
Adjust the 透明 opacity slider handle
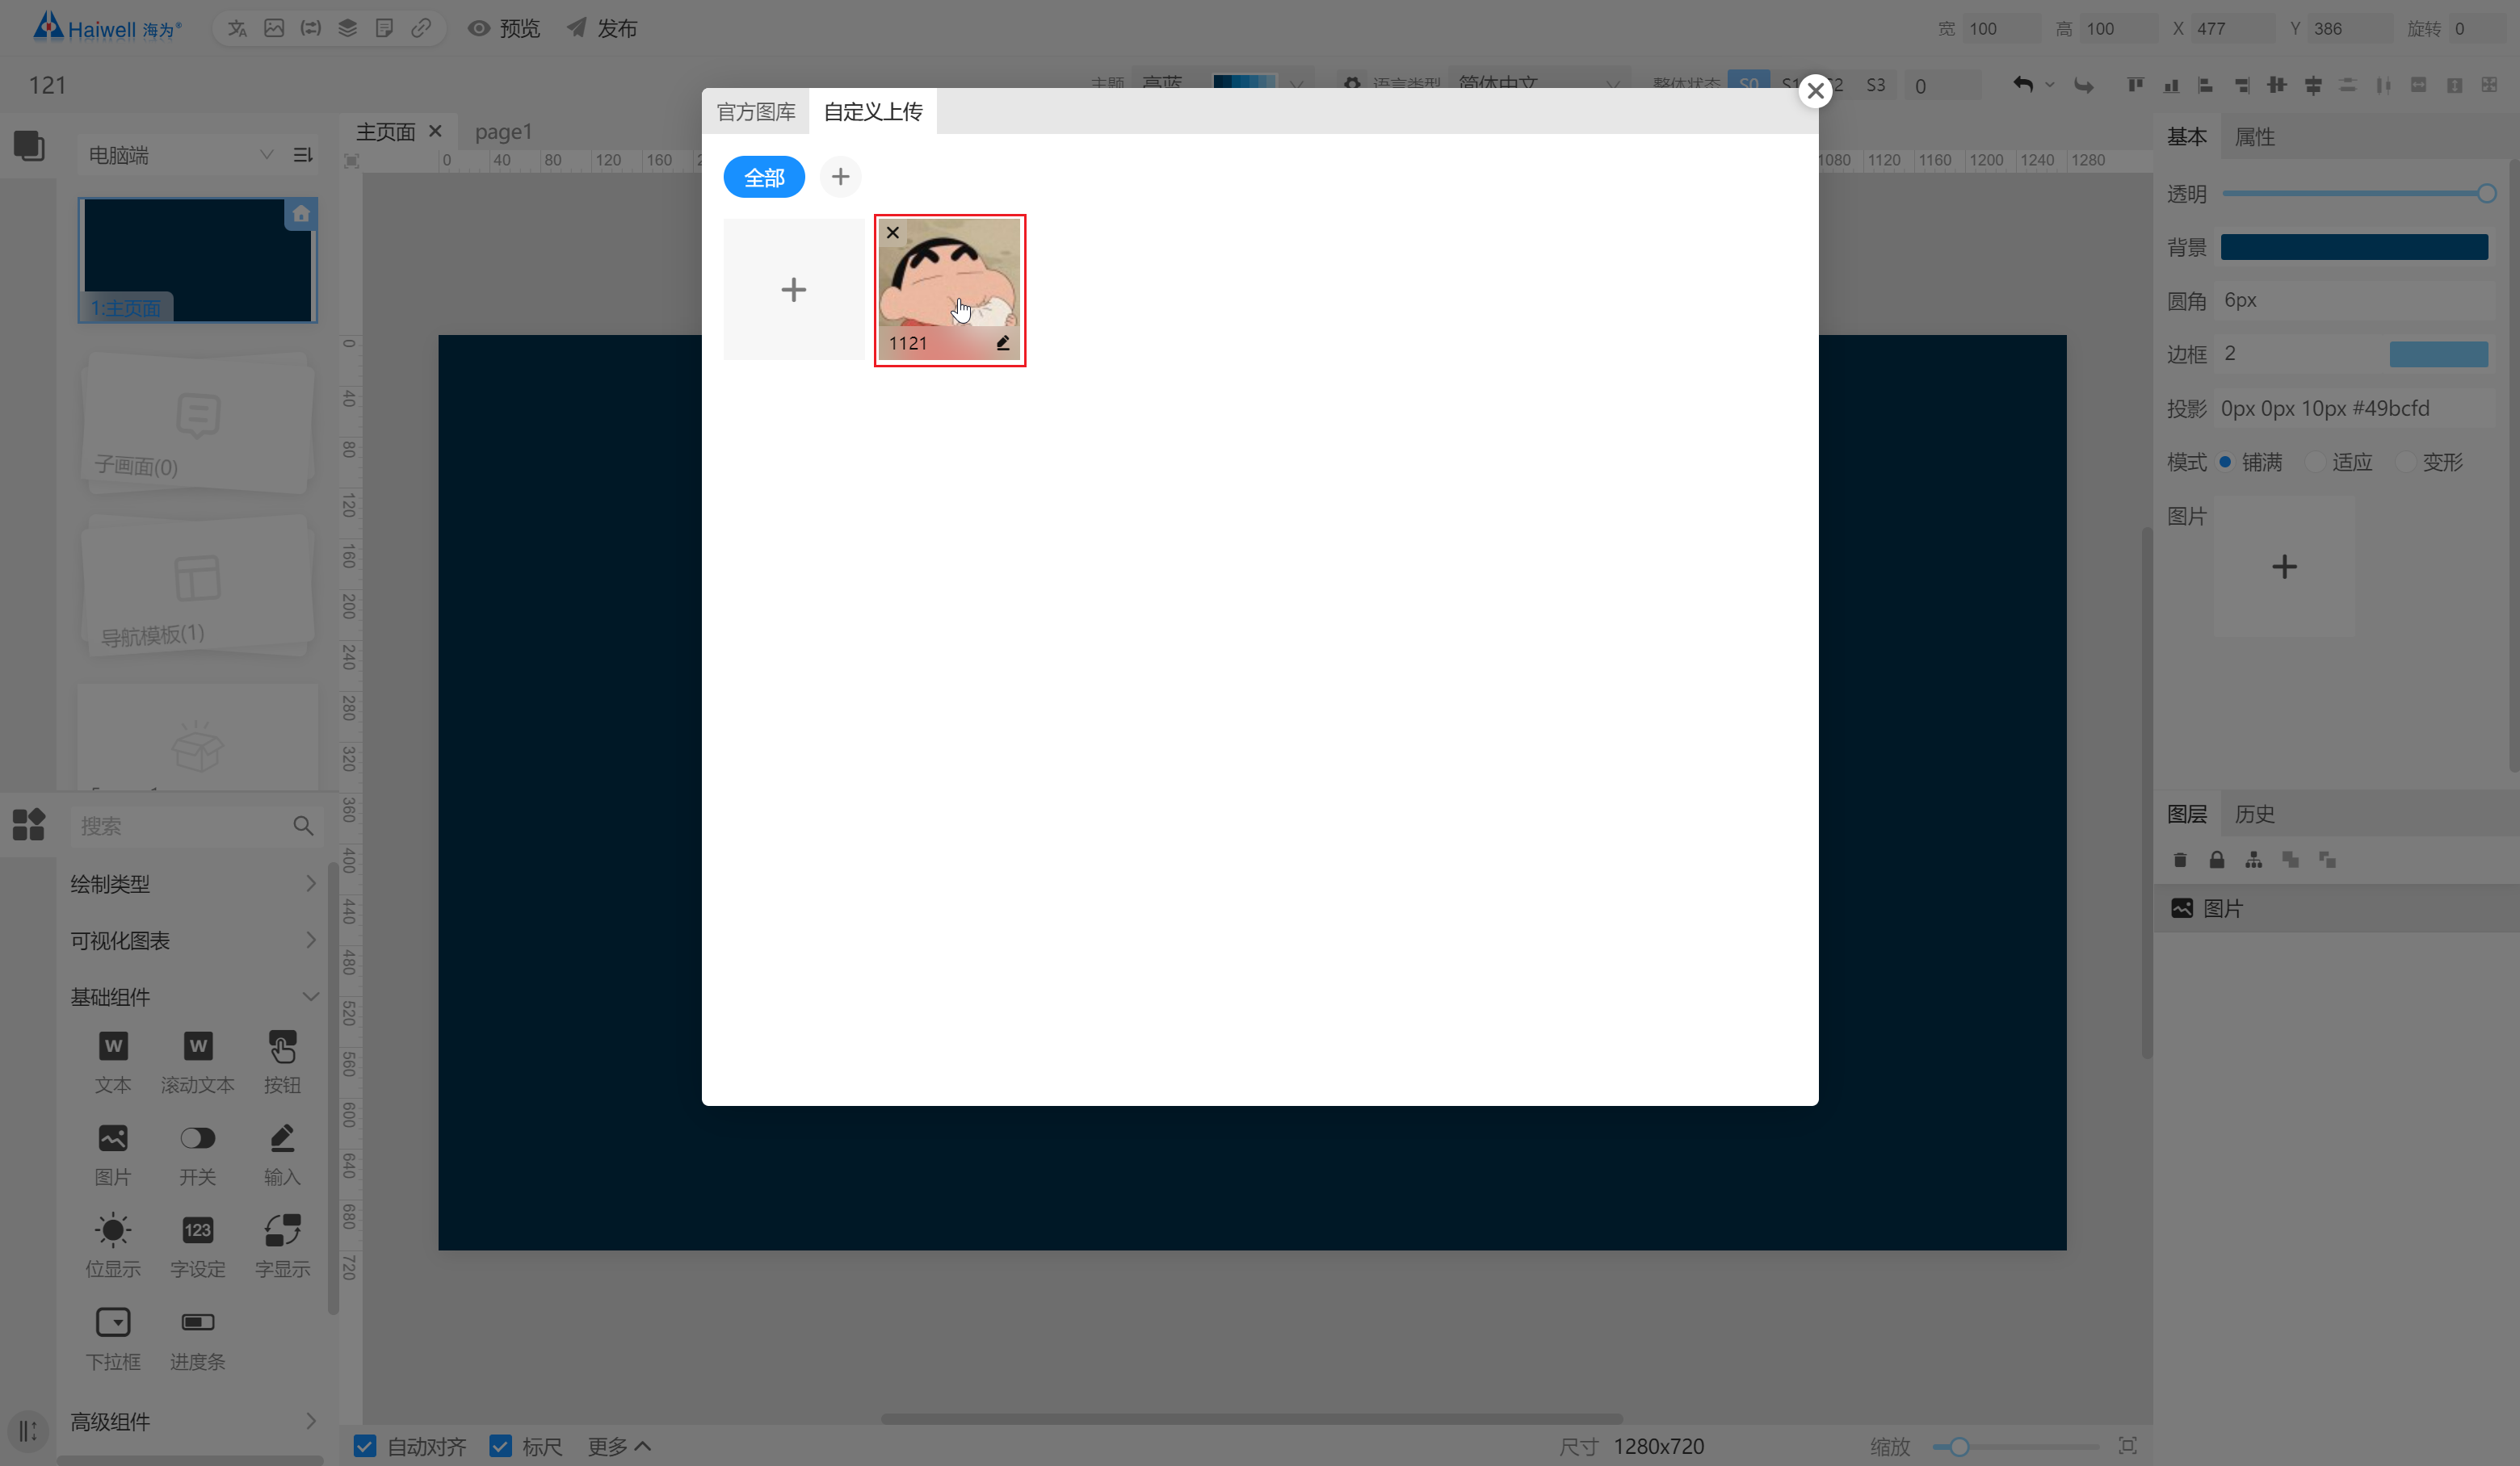tap(2487, 193)
